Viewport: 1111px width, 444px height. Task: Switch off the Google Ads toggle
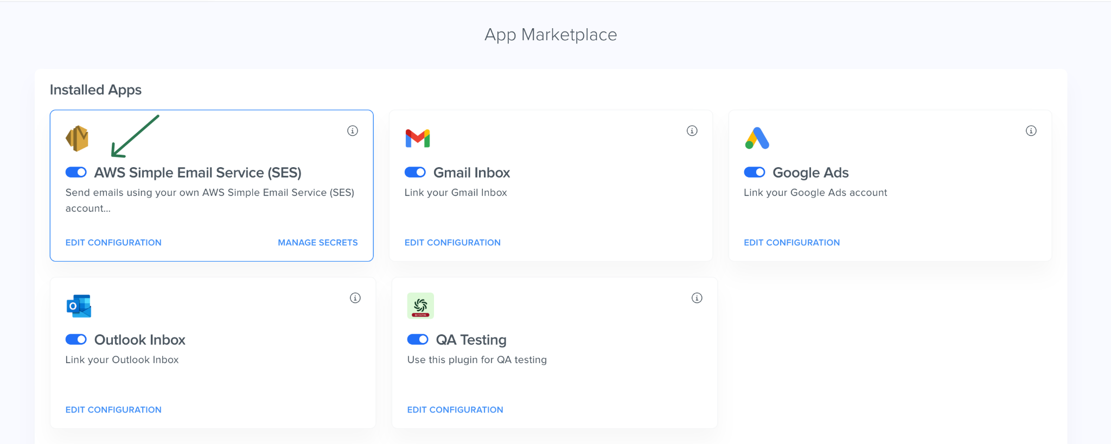(755, 172)
